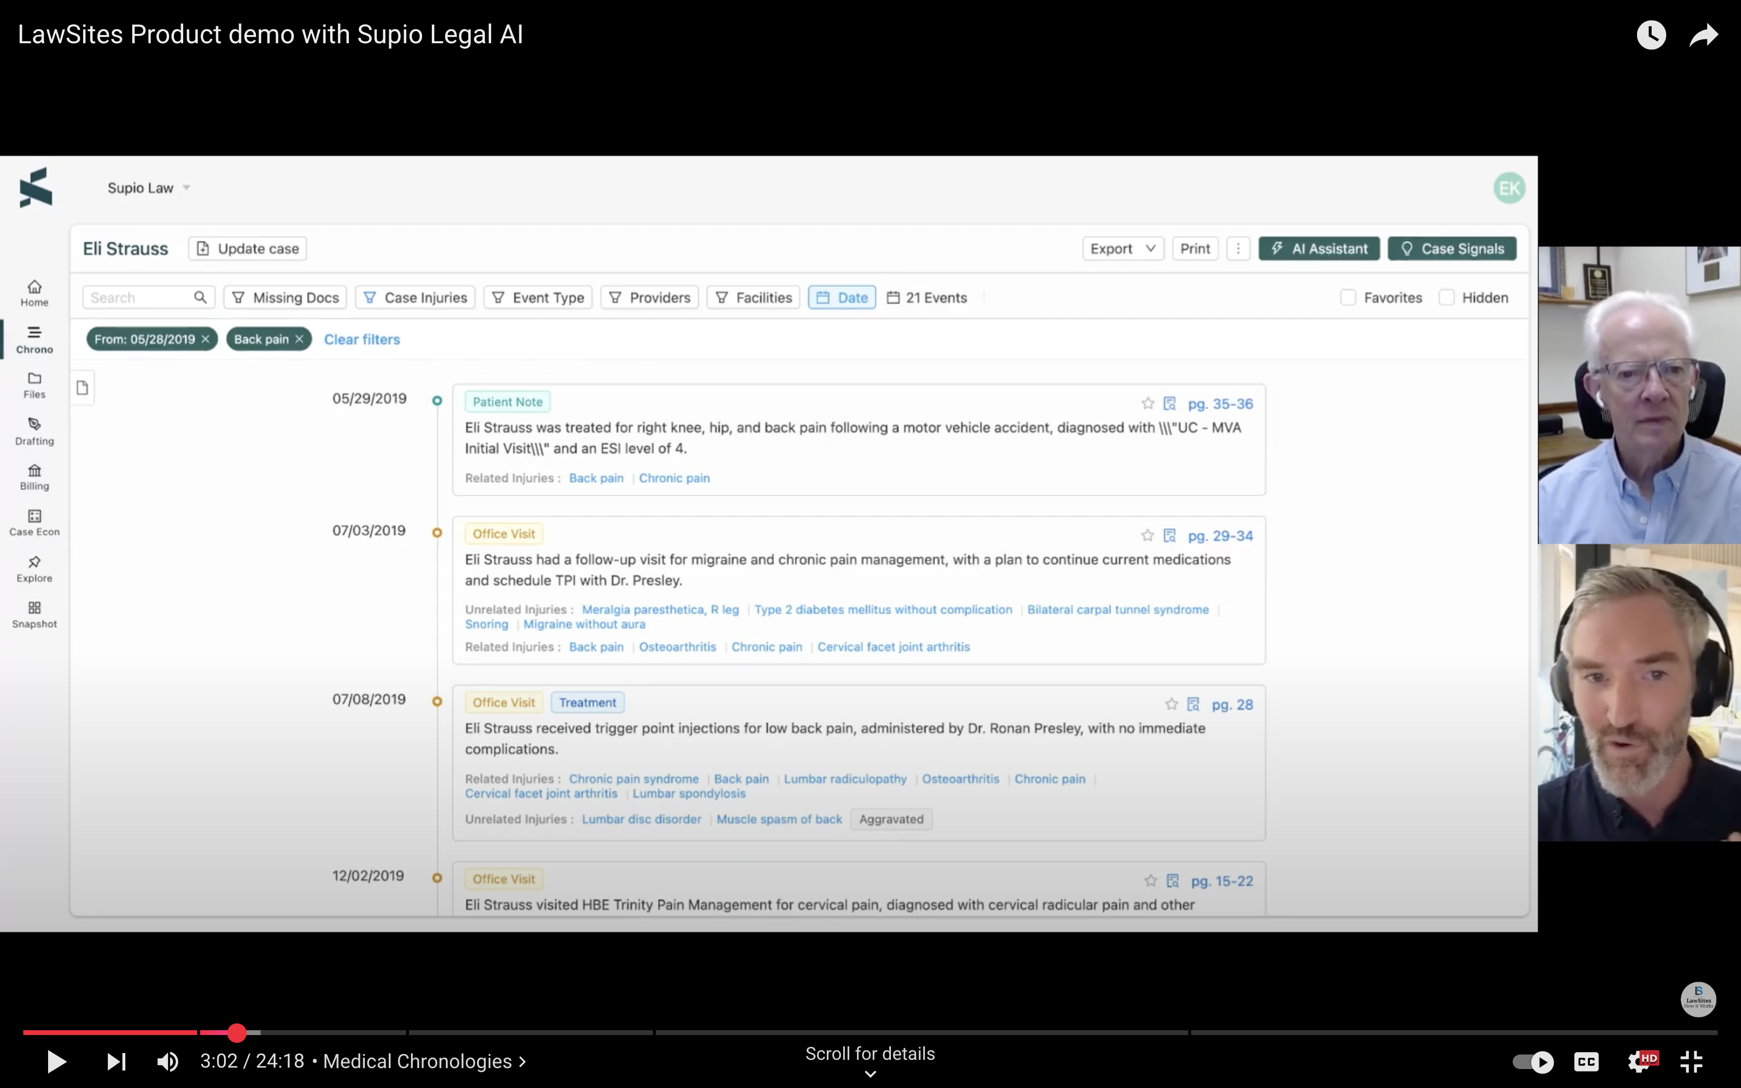Open the more options kebab menu
Screen dimensions: 1741x1088
pyautogui.click(x=1237, y=248)
